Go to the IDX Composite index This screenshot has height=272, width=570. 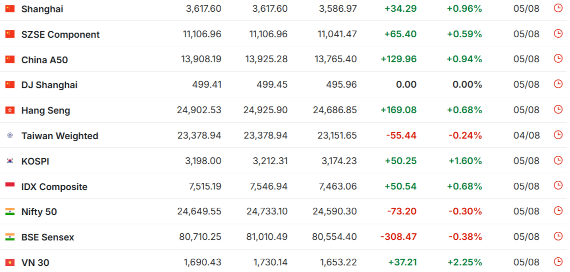[x=55, y=187]
